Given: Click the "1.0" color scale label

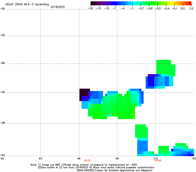Looking at the screenshot, I should pyautogui.click(x=191, y=8).
